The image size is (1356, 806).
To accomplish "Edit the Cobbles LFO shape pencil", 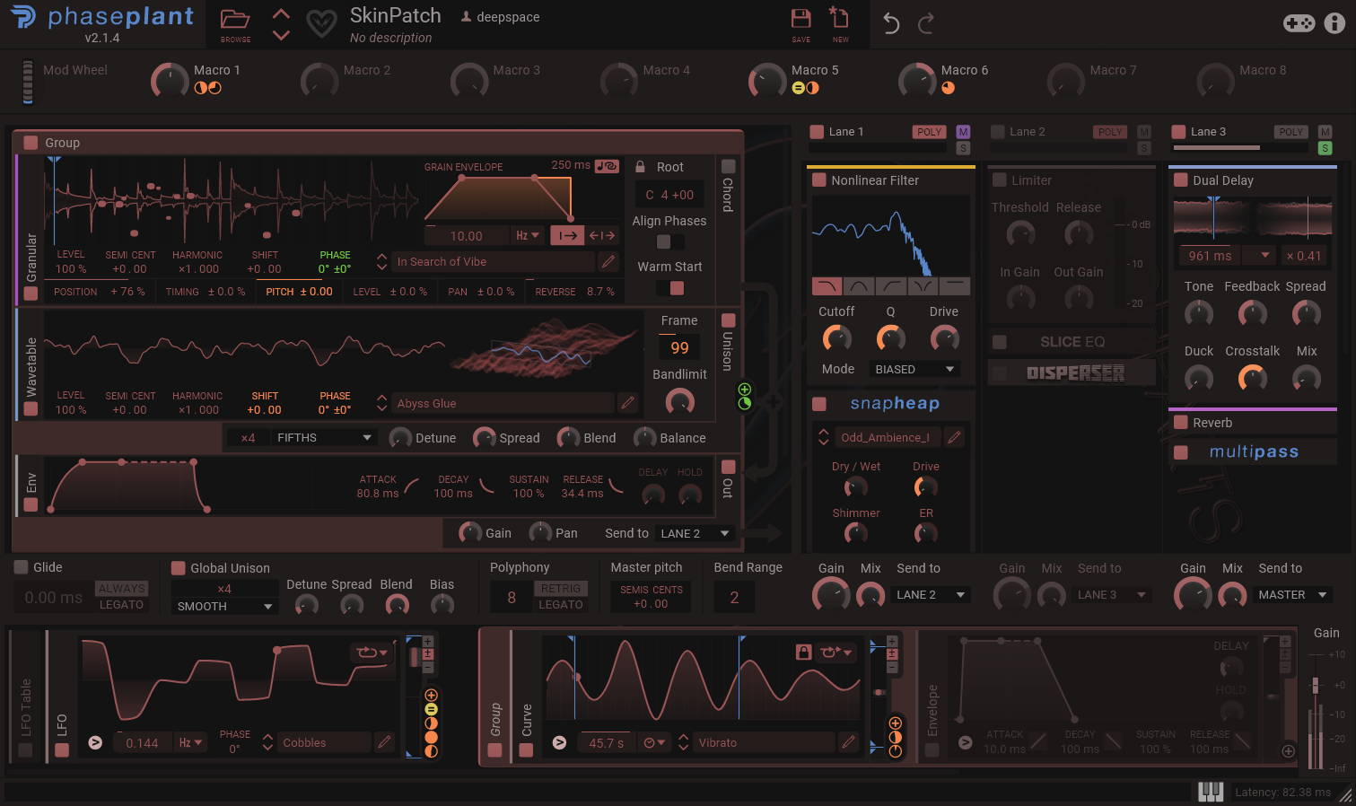I will (x=384, y=742).
